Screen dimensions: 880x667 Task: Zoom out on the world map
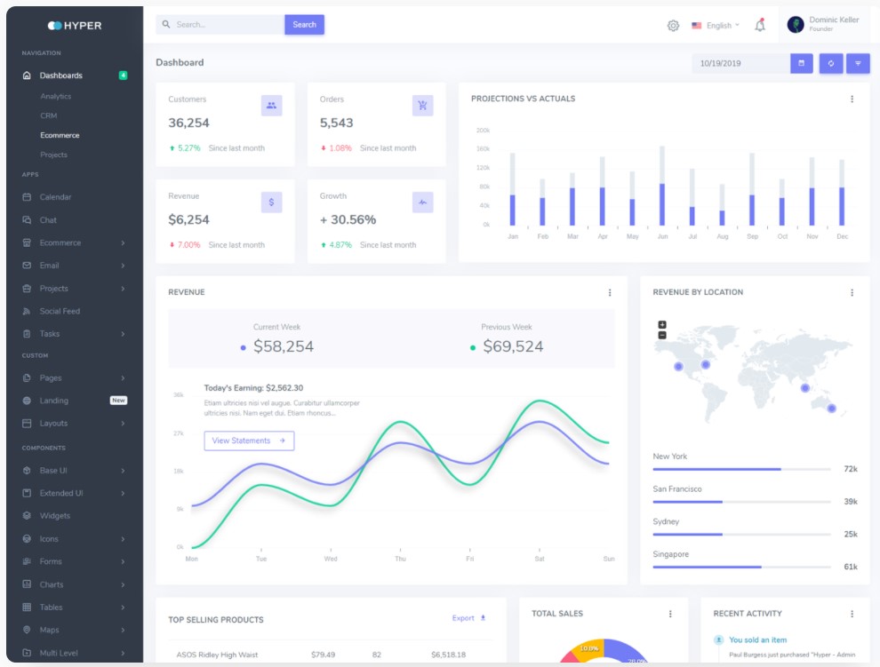[x=662, y=336]
